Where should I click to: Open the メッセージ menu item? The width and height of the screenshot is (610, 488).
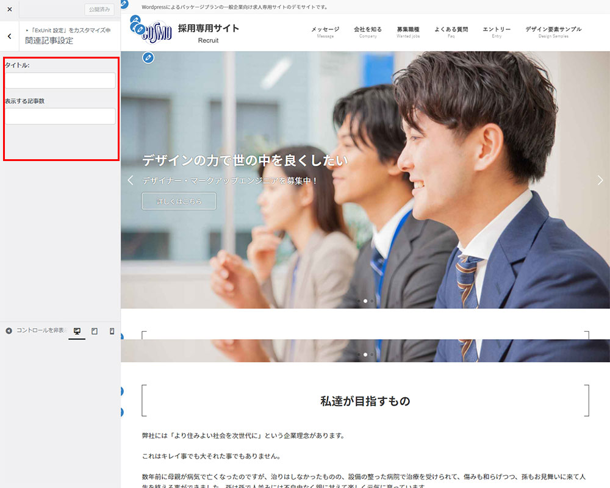point(325,32)
